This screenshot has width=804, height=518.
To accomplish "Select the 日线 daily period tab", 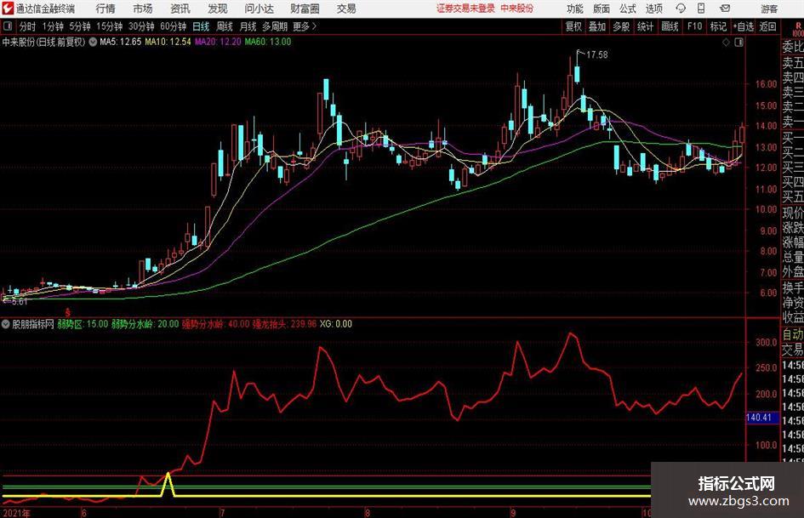I will coord(201,26).
